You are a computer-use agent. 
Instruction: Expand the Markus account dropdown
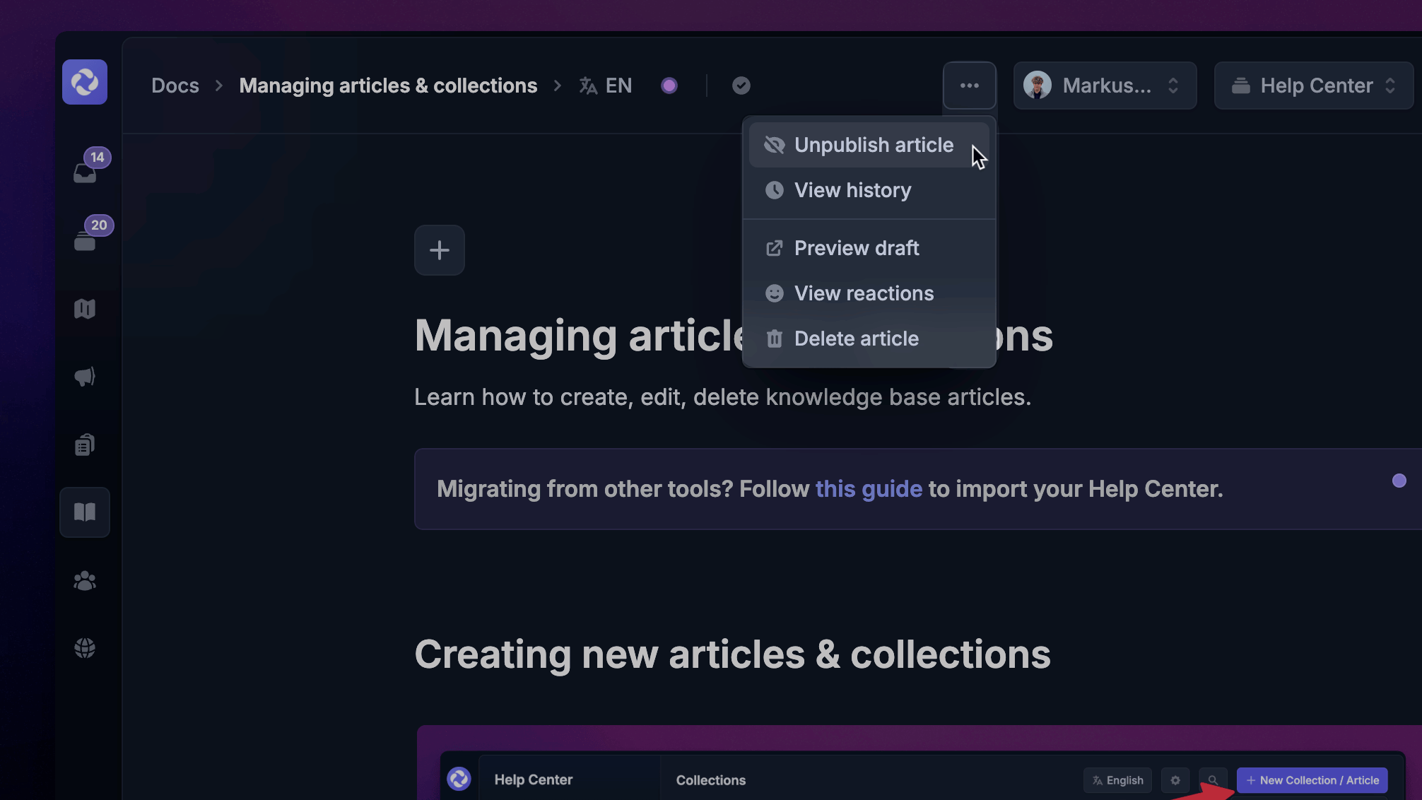1105,86
